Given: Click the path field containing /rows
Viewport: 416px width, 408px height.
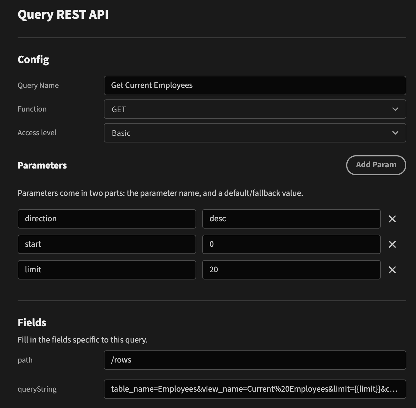Looking at the screenshot, I should 255,360.
